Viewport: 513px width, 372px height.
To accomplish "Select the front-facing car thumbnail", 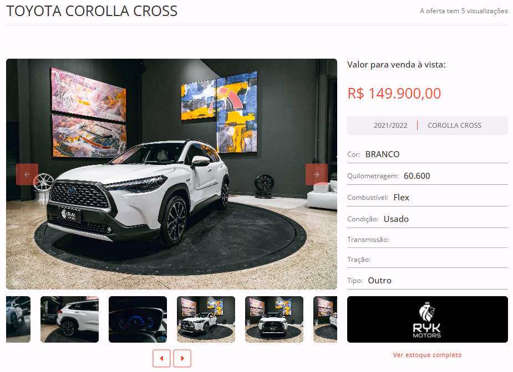I will click(274, 319).
